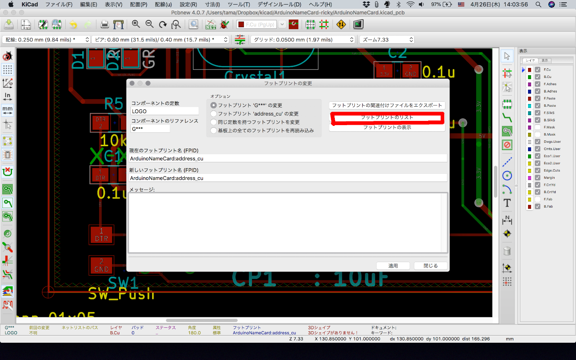Select the Add Text tool

(x=507, y=203)
